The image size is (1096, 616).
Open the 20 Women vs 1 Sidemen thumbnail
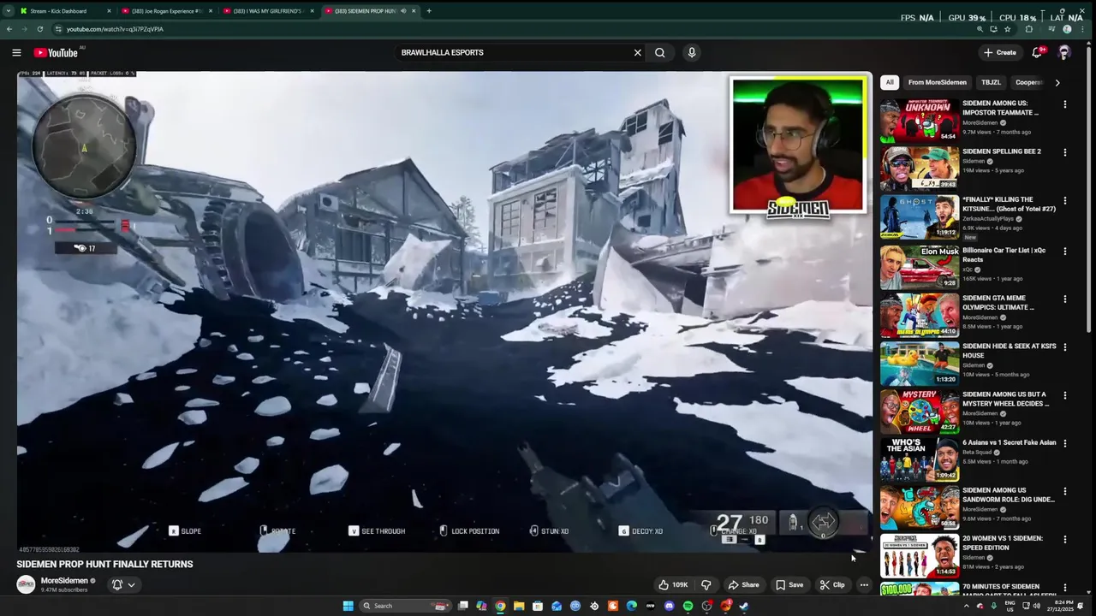point(920,556)
